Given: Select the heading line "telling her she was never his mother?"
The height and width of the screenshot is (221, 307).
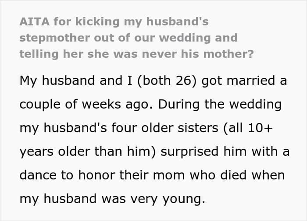Looking at the screenshot, I should (136, 54).
